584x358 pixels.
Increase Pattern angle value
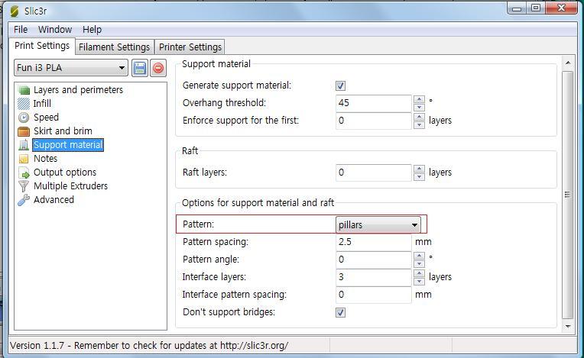click(x=419, y=256)
